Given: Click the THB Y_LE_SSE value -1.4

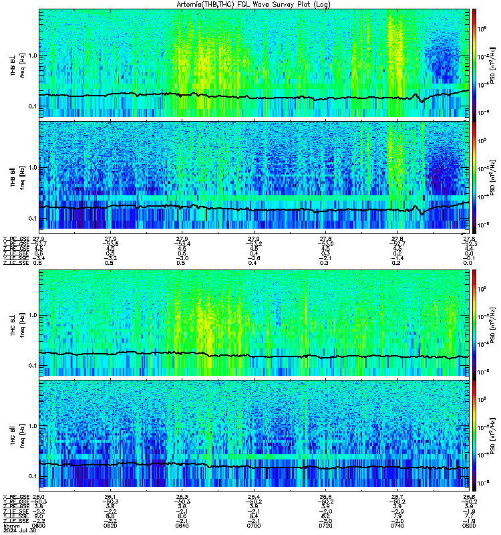Looking at the screenshot, I should [x=397, y=258].
